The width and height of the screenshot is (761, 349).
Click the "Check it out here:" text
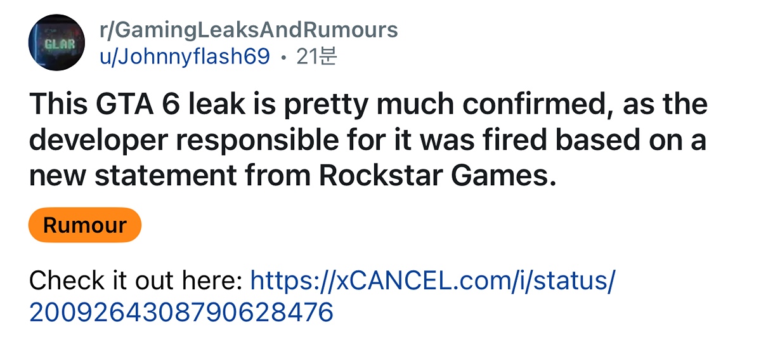[x=136, y=280]
